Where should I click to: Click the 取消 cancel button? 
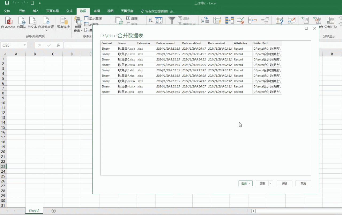click(x=303, y=183)
